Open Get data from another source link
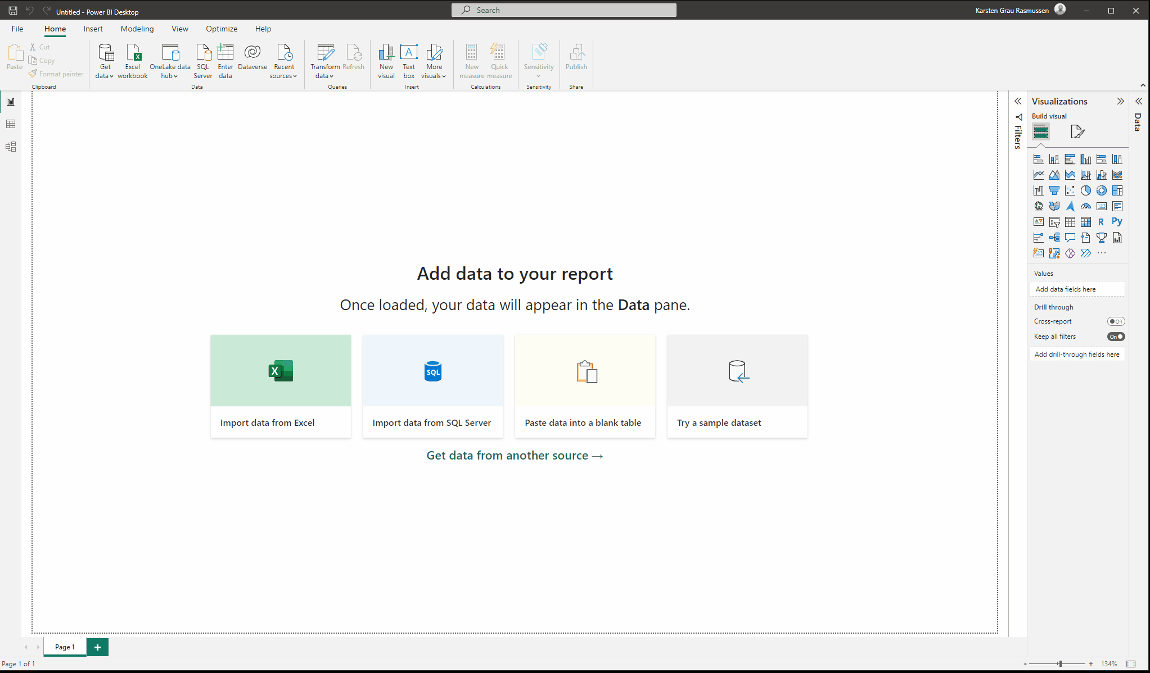 515,456
